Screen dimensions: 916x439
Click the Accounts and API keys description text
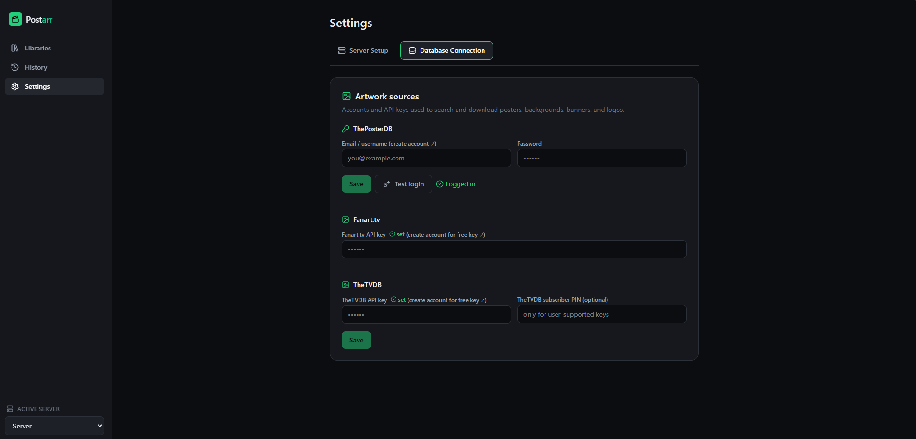pyautogui.click(x=483, y=110)
